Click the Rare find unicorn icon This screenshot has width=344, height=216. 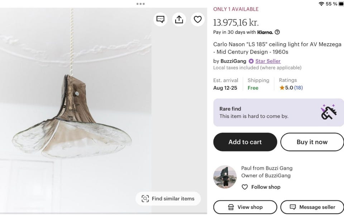coord(328,112)
